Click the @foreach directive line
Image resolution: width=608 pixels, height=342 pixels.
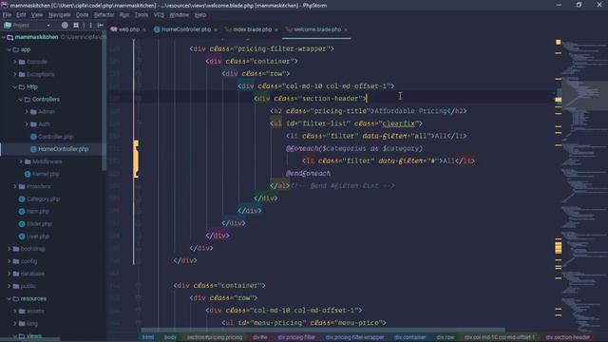tap(354, 148)
